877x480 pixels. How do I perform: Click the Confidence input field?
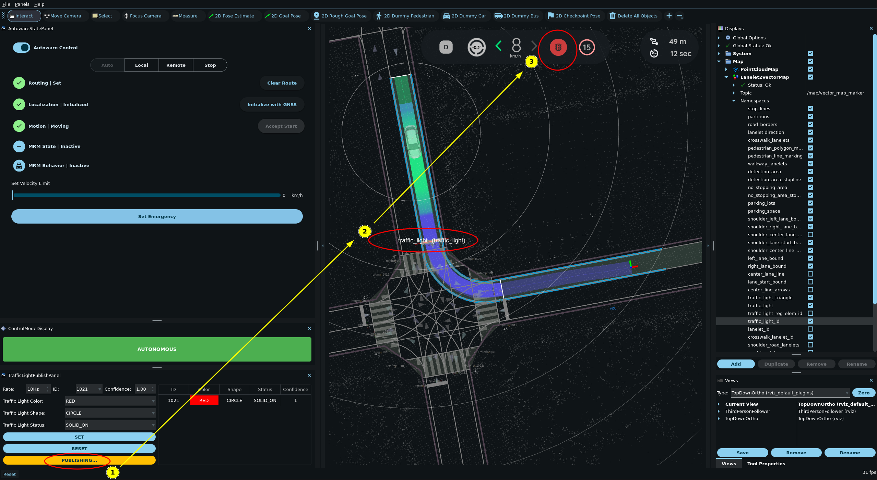[142, 389]
